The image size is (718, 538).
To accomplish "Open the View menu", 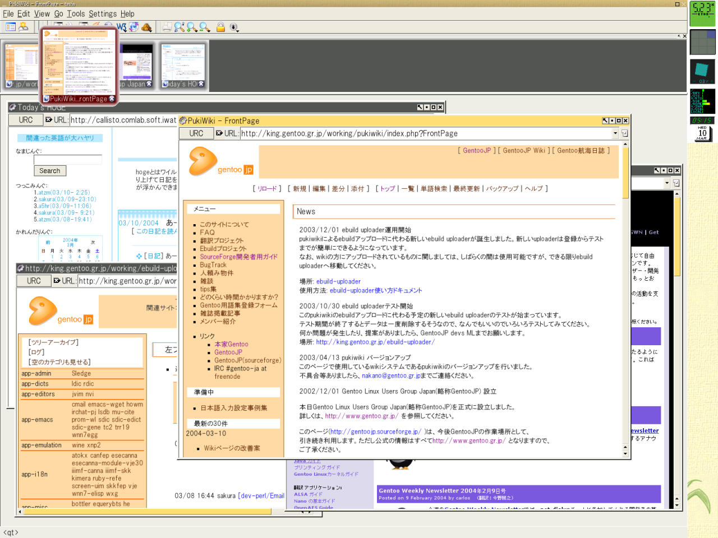I will [x=42, y=13].
